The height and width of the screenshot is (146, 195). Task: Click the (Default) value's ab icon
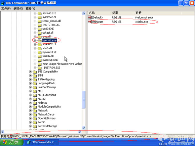[90, 17]
